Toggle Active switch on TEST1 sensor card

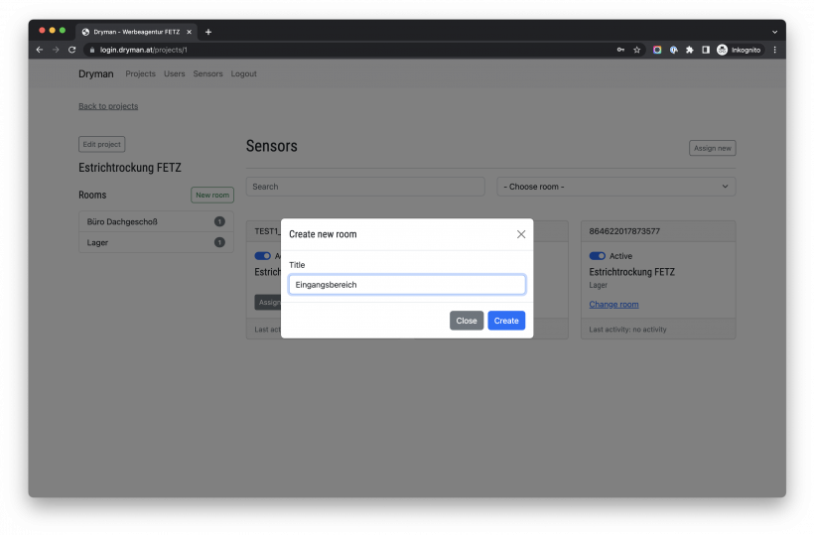point(262,256)
